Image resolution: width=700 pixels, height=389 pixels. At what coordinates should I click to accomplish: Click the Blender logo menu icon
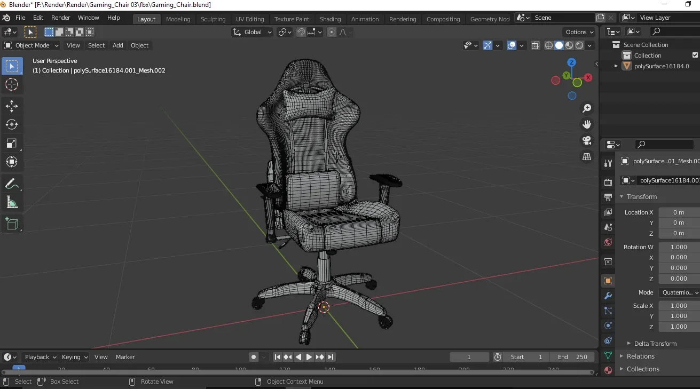(6, 18)
